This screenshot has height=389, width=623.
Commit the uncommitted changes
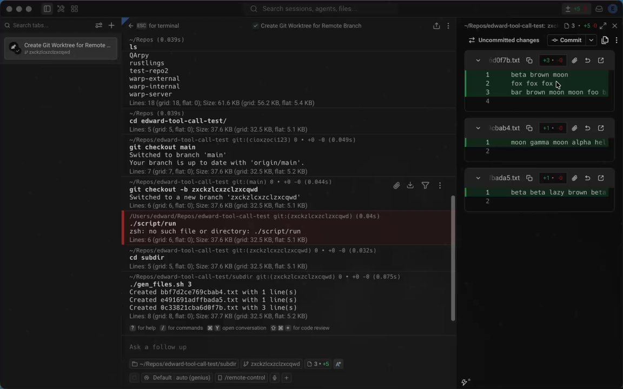pyautogui.click(x=567, y=40)
